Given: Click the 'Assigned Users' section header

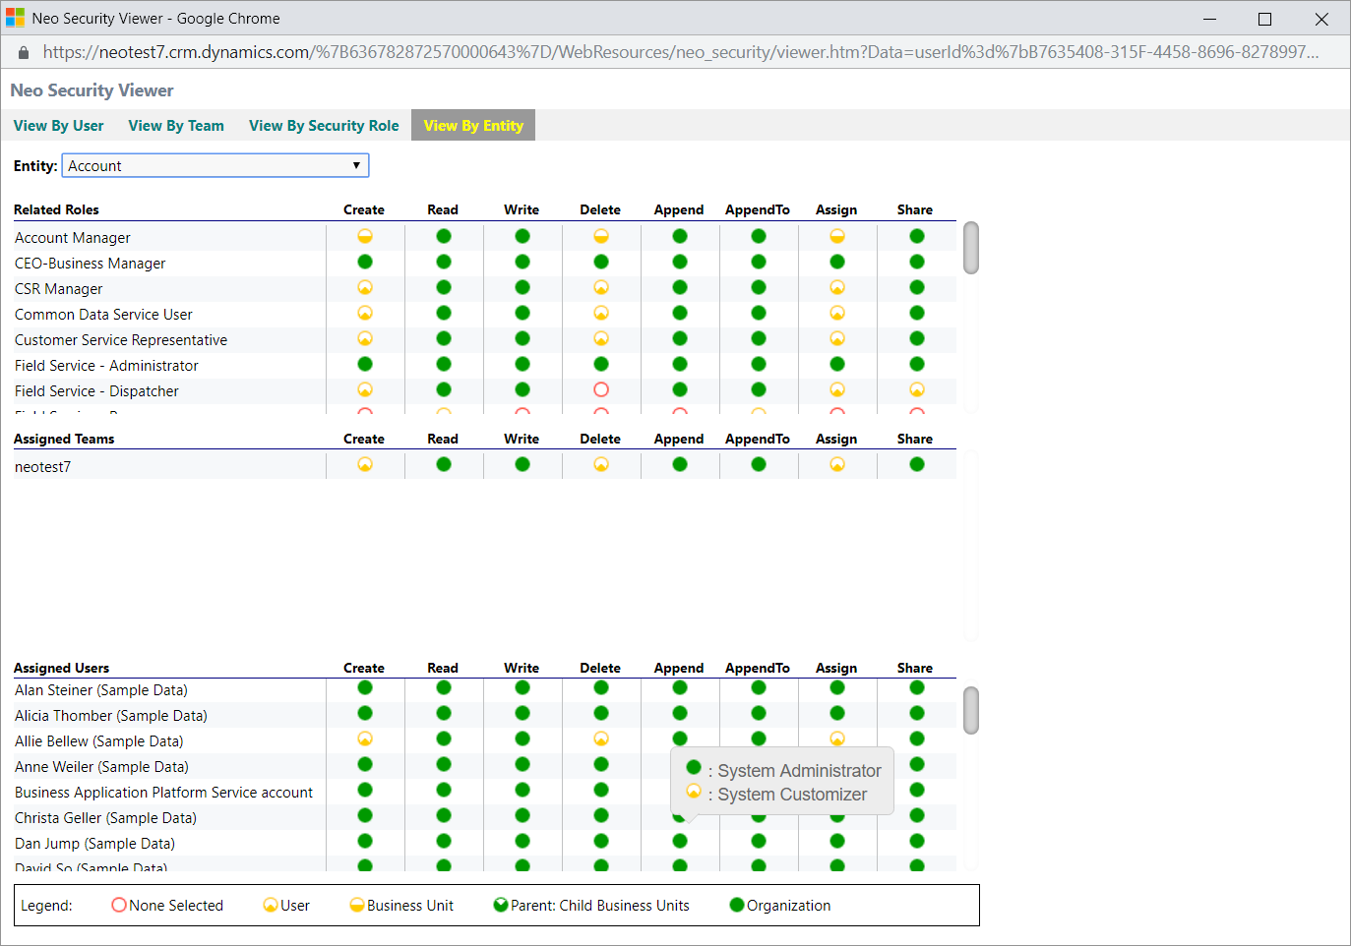Looking at the screenshot, I should [61, 668].
